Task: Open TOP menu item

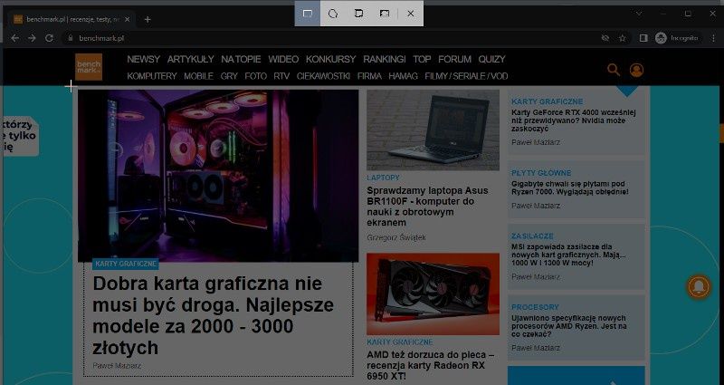Action: tap(422, 59)
